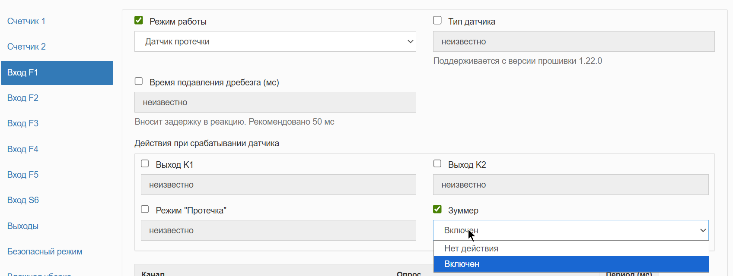Open the Счетчик 2 settings page
The width and height of the screenshot is (733, 276).
26,47
